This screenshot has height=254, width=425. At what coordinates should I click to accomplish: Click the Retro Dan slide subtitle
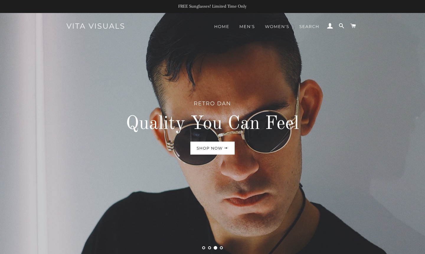point(212,104)
